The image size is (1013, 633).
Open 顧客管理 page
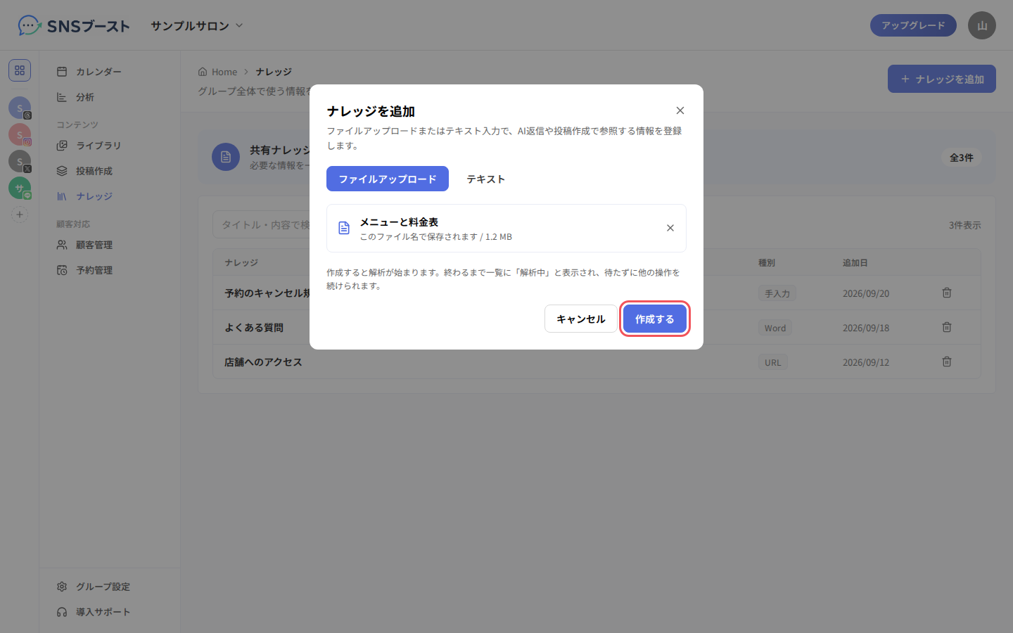coord(110,245)
